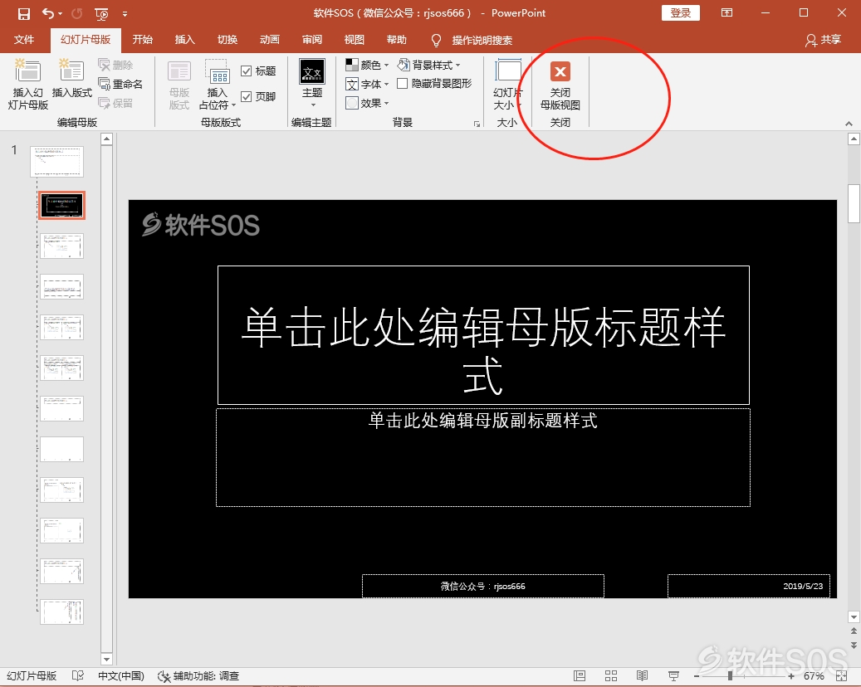This screenshot has width=861, height=687.
Task: Switch to the 插入 Insert tab
Action: click(x=184, y=40)
